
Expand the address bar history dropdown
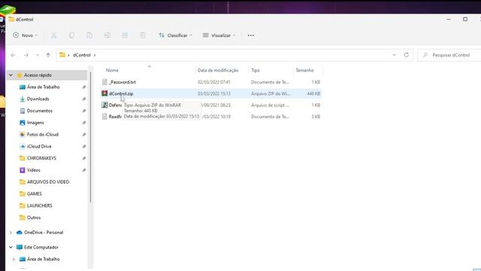point(394,55)
